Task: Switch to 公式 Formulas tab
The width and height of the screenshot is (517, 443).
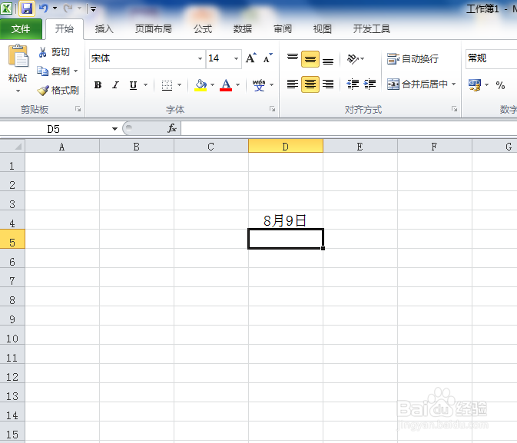Action: (203, 29)
